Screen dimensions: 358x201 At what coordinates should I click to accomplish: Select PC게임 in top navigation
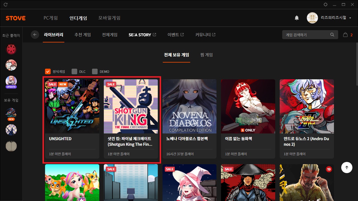51,18
